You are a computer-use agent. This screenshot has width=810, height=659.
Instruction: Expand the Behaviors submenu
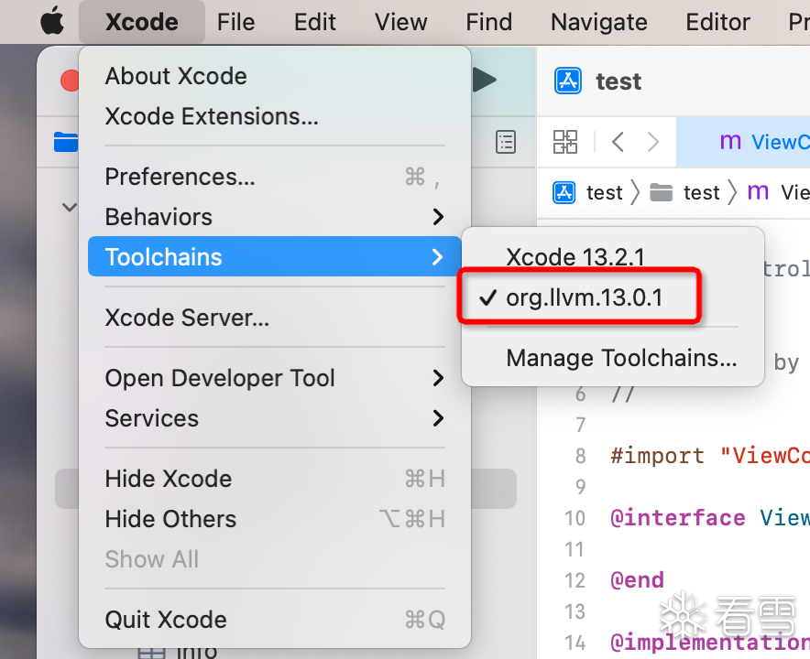coord(274,217)
